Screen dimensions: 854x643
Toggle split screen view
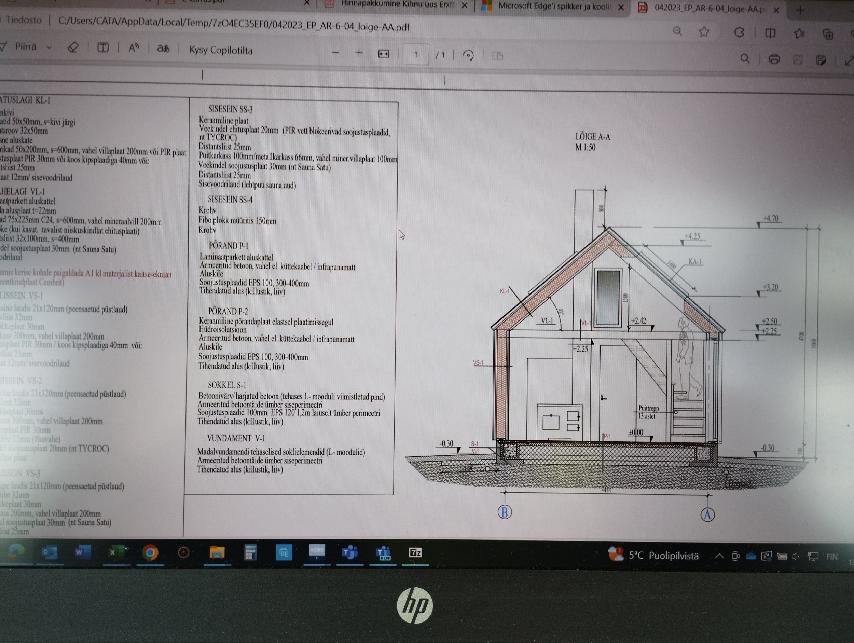(770, 33)
